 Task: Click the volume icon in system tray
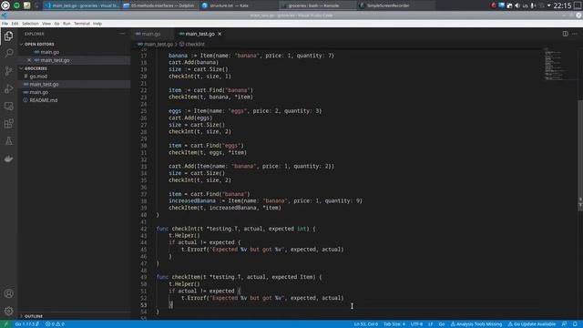coord(517,5)
